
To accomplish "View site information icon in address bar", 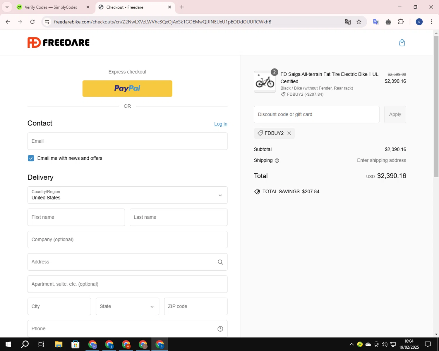I will tap(47, 22).
